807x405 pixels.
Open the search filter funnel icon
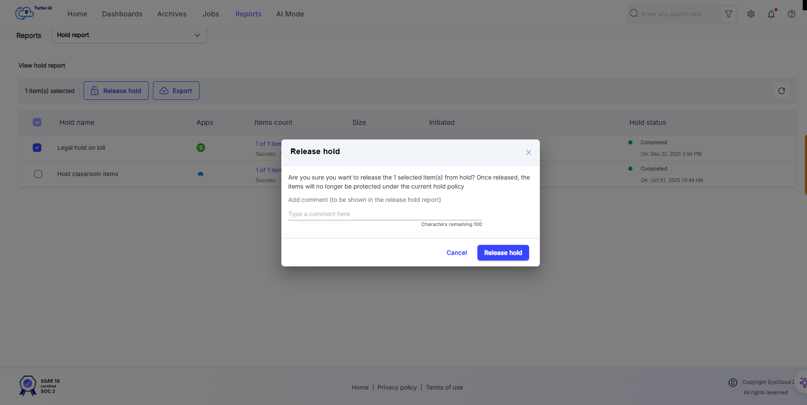pos(729,14)
